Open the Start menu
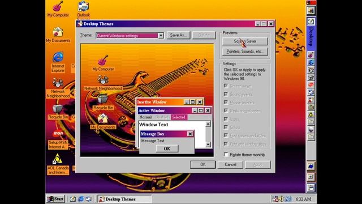 coord(55,199)
